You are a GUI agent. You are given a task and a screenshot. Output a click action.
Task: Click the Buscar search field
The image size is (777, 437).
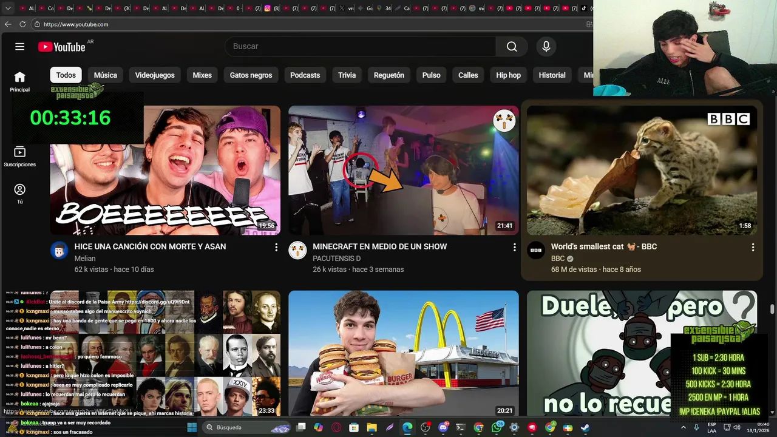(361, 47)
